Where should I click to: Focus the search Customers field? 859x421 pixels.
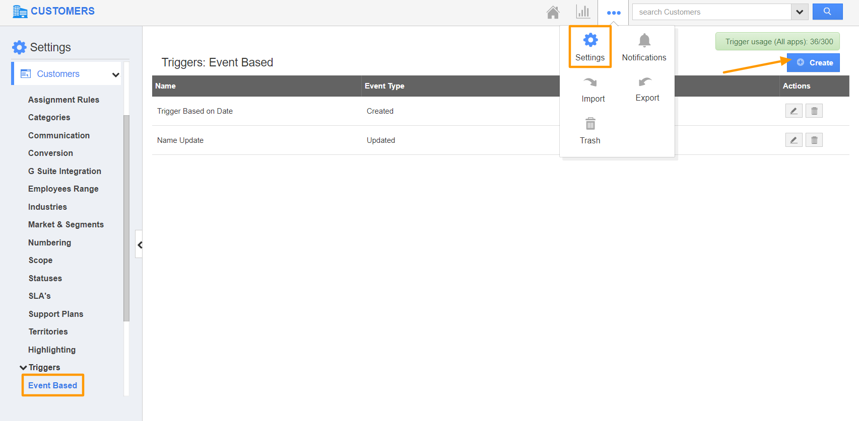coord(711,12)
